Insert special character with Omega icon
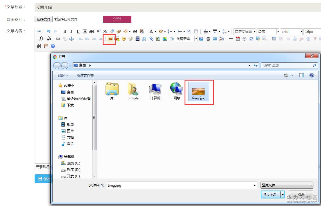Image resolution: width=321 pixels, height=206 pixels. pos(251,39)
